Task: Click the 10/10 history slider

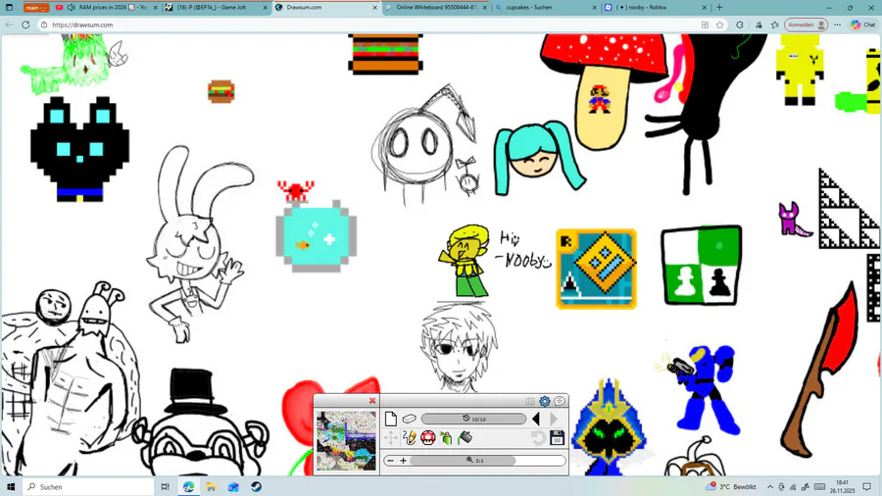Action: (x=473, y=419)
